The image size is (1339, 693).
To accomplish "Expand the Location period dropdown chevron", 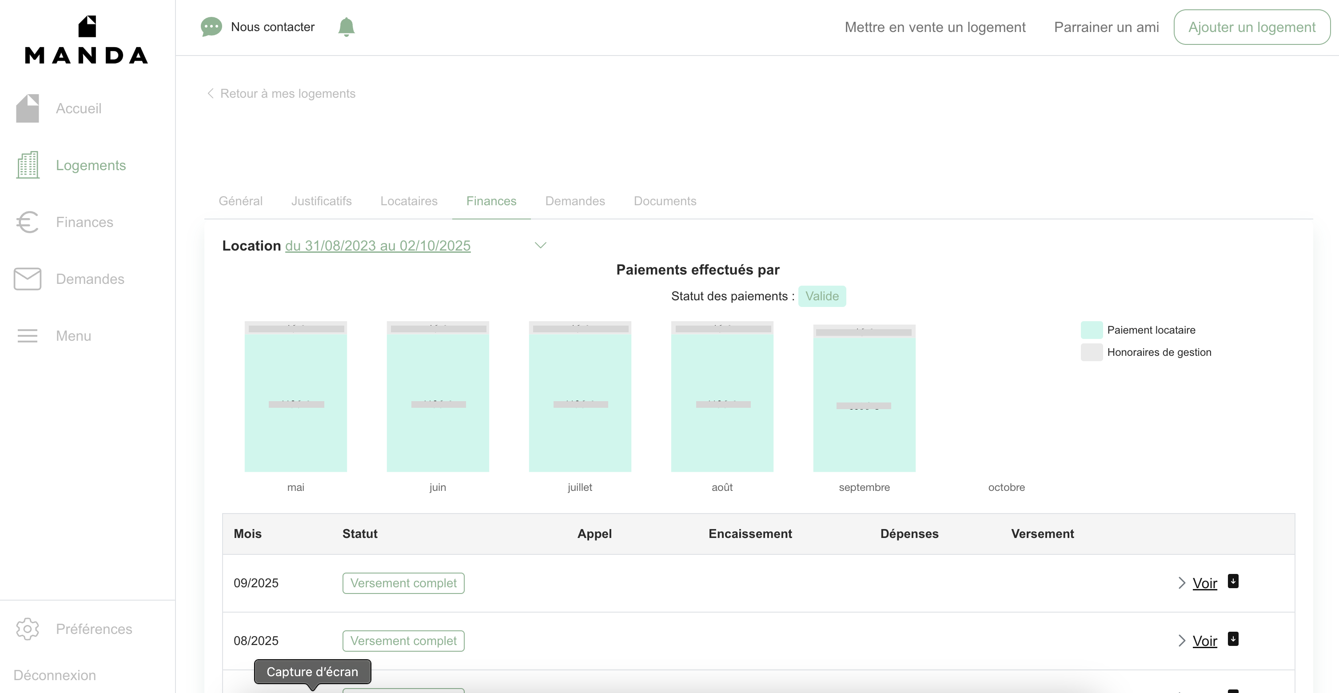I will click(x=541, y=245).
